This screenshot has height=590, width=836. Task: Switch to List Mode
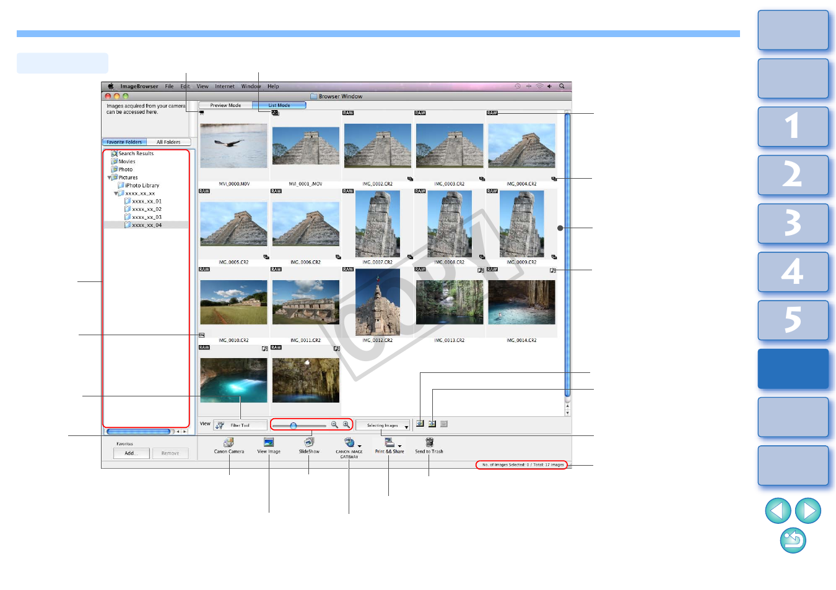[279, 105]
